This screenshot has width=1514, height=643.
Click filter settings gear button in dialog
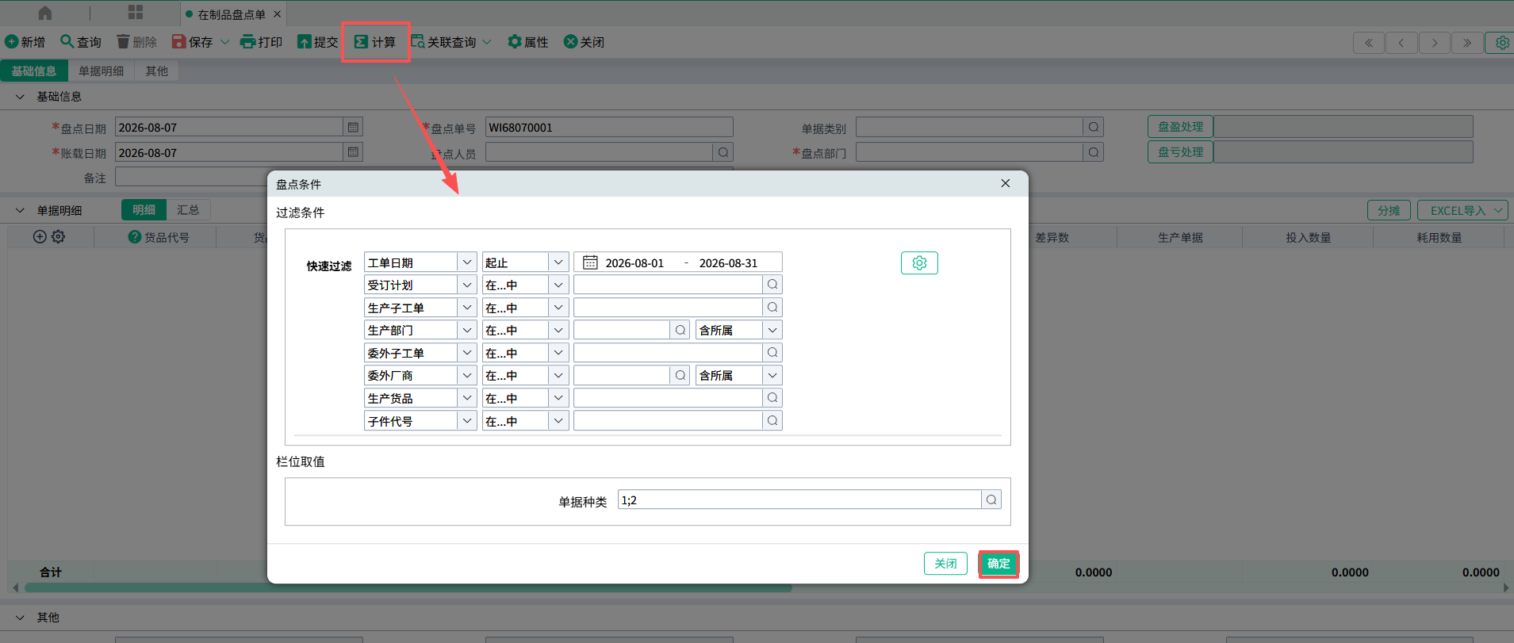pos(919,262)
